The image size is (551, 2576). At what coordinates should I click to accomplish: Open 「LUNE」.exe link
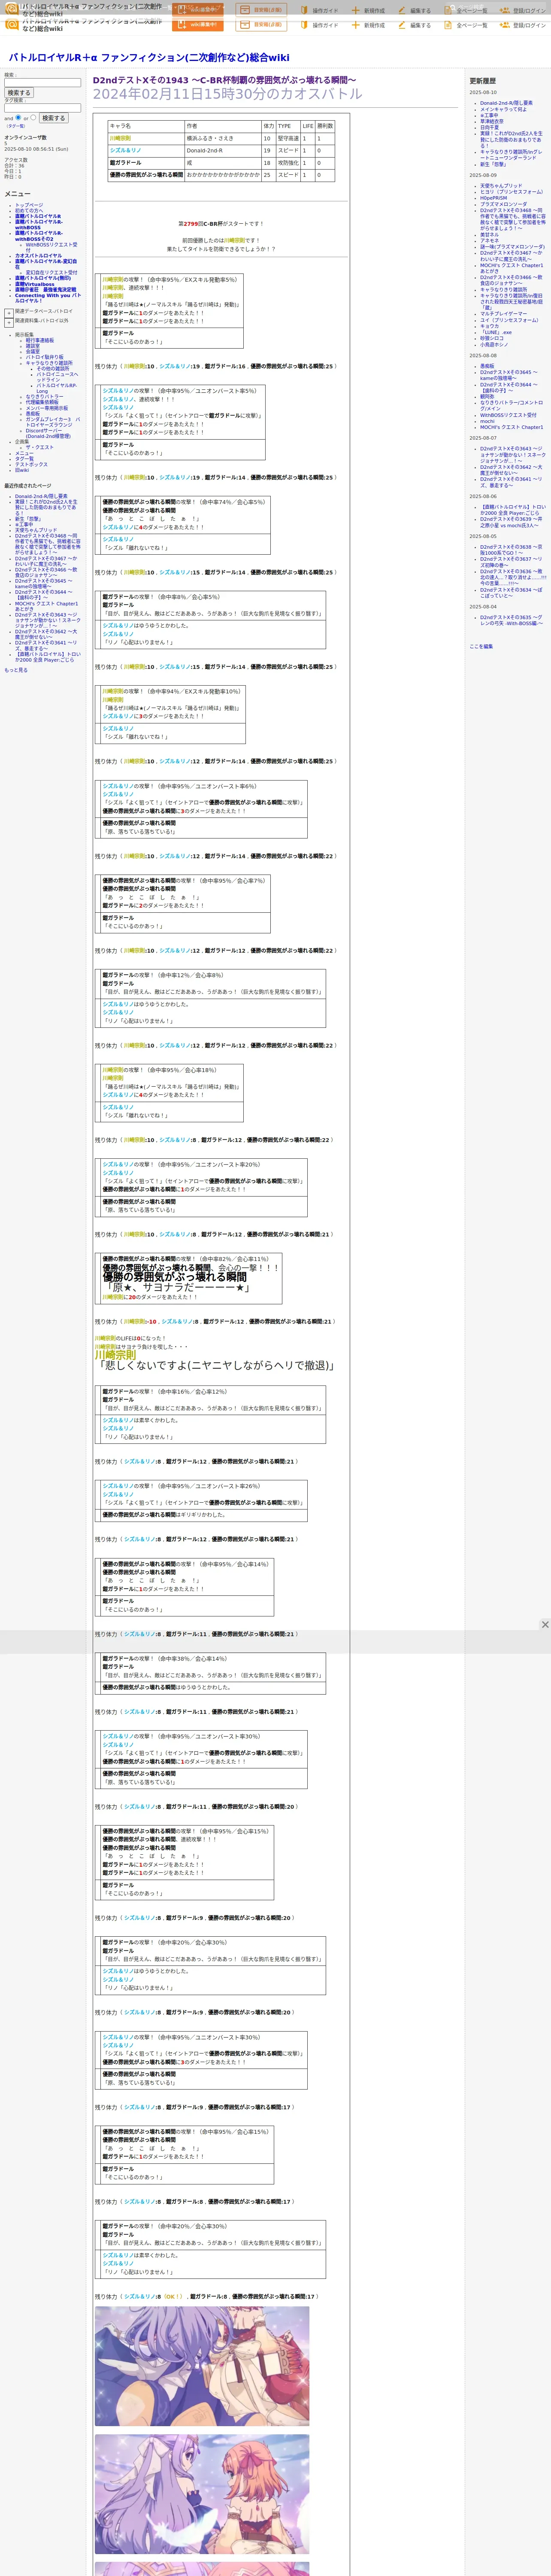coord(496,332)
